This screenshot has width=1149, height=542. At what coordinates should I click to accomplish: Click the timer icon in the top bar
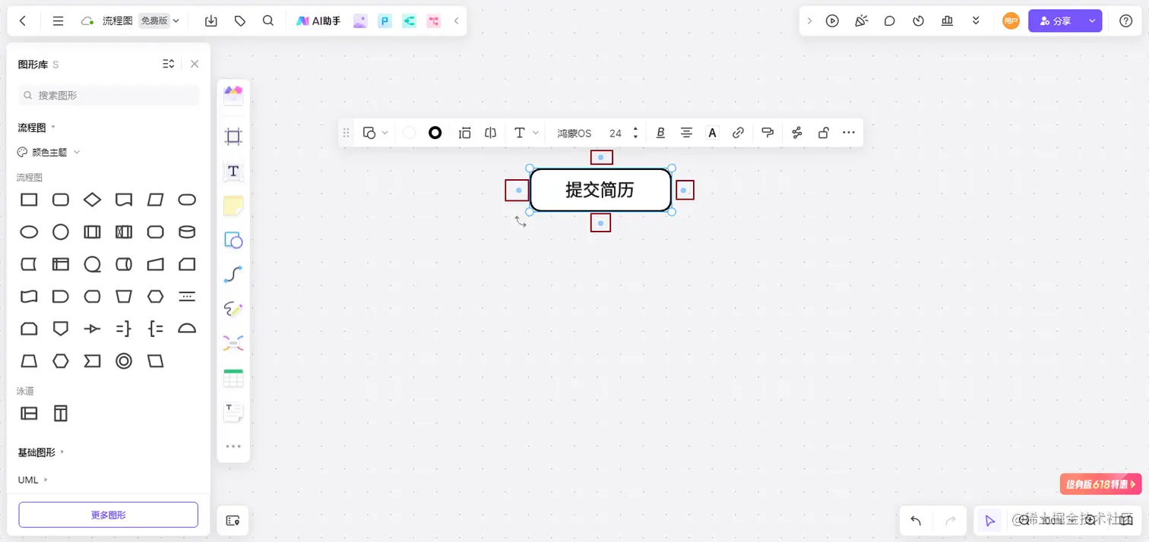coord(918,20)
